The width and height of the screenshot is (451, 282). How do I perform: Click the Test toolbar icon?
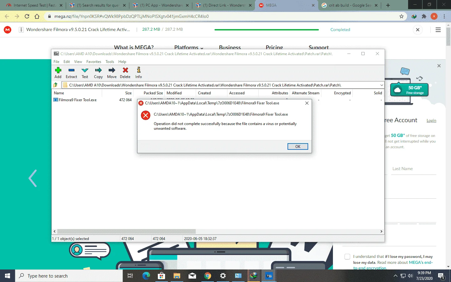85,72
